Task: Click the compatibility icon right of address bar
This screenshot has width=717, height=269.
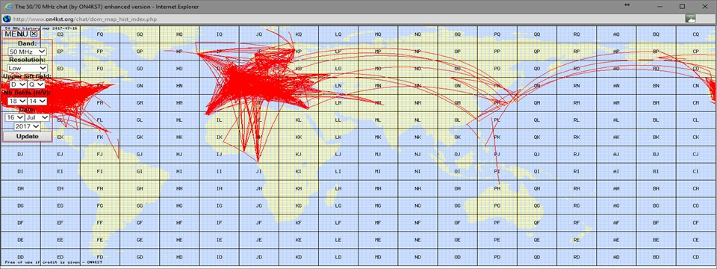Action: point(690,19)
